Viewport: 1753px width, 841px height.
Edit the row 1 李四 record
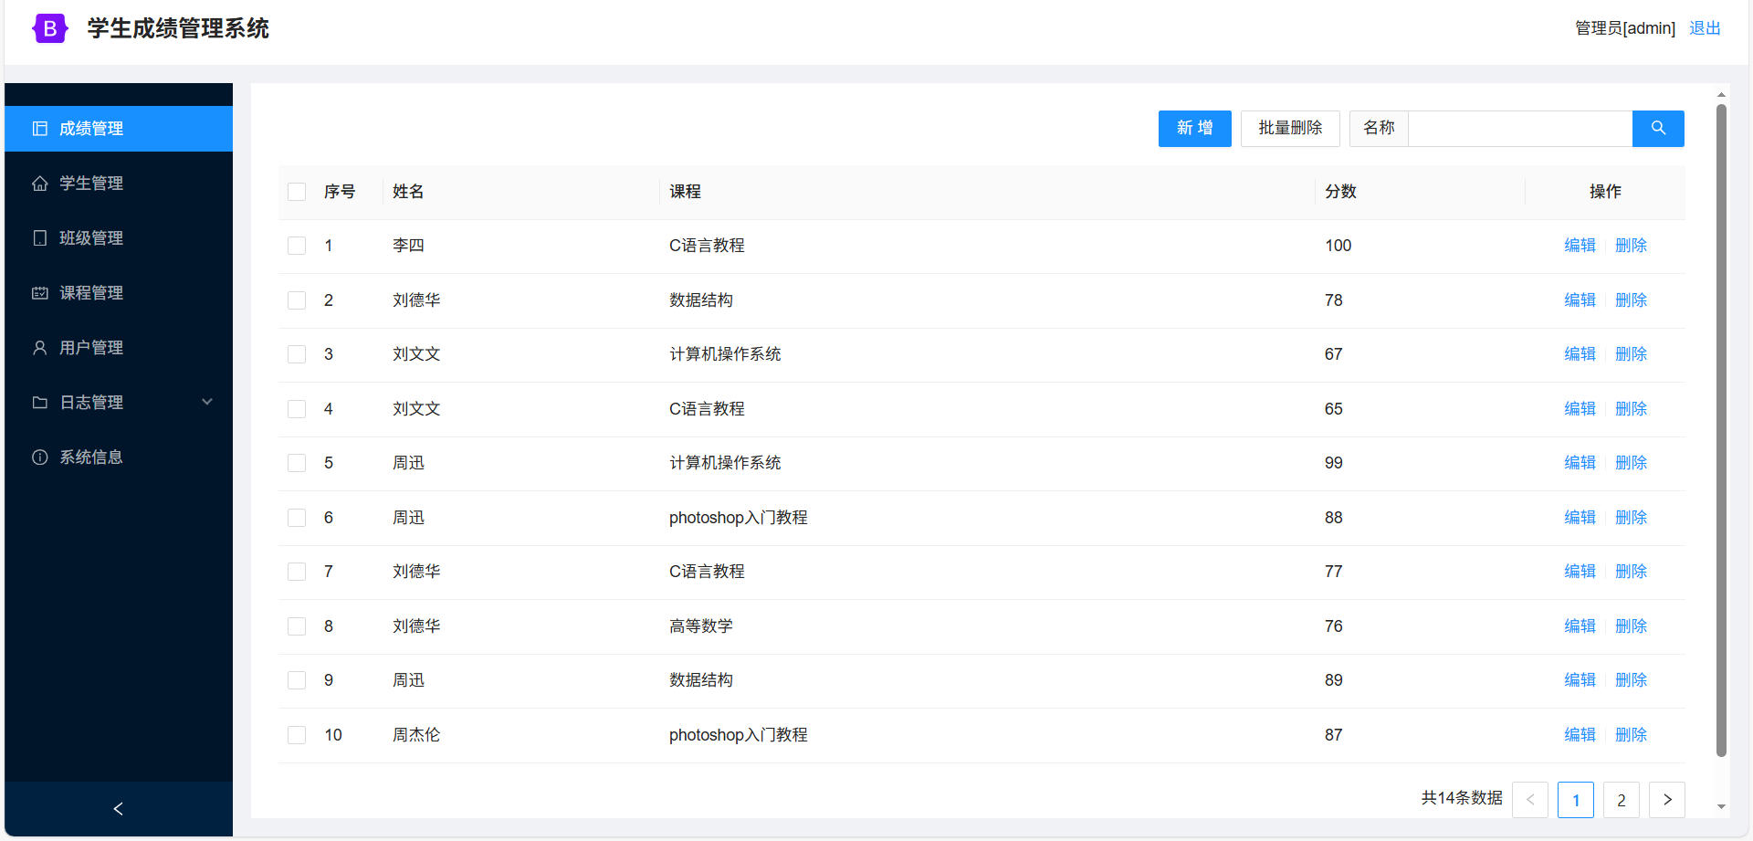point(1580,246)
